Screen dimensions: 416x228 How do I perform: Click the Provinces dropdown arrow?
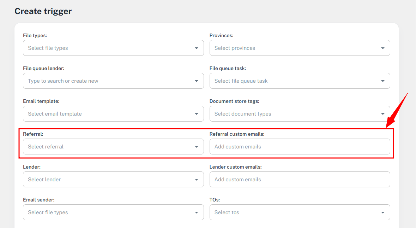(x=383, y=48)
